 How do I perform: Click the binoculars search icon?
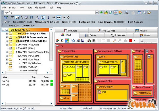[x=89, y=41]
